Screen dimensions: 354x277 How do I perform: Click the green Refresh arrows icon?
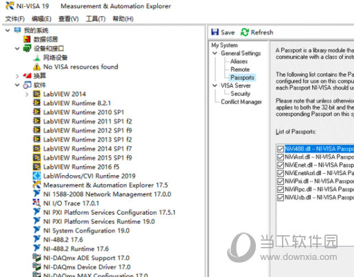(244, 32)
